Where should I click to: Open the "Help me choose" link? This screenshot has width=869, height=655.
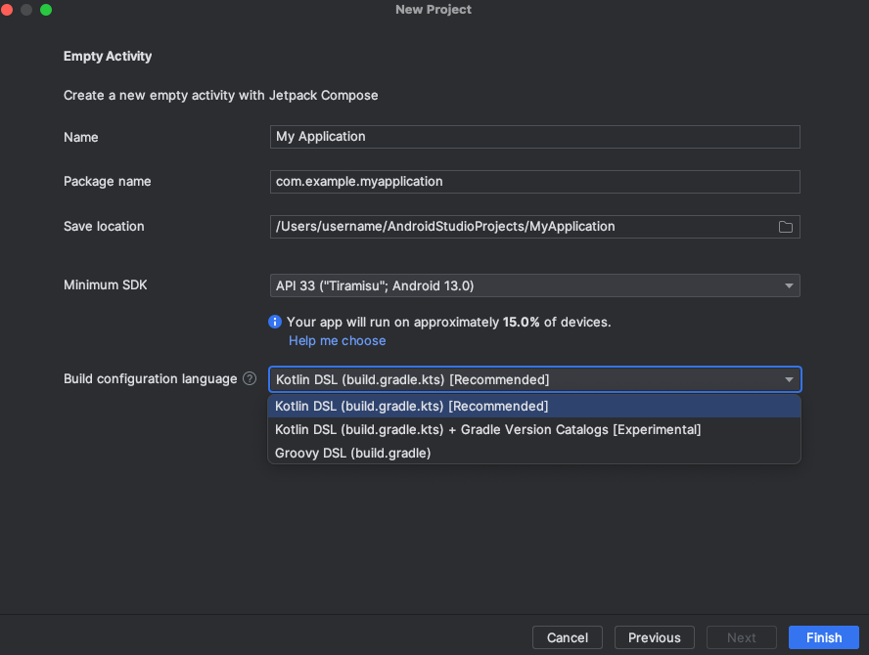(x=337, y=340)
